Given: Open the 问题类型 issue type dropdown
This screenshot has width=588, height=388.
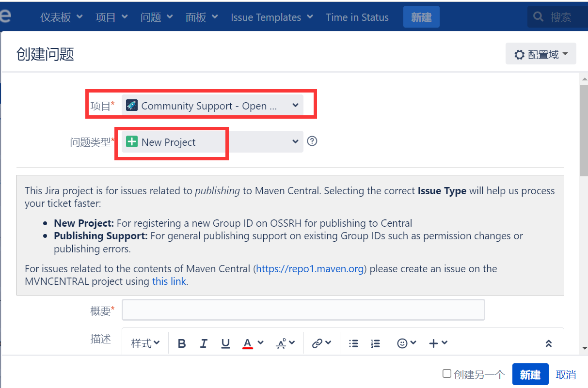Looking at the screenshot, I should pos(212,141).
